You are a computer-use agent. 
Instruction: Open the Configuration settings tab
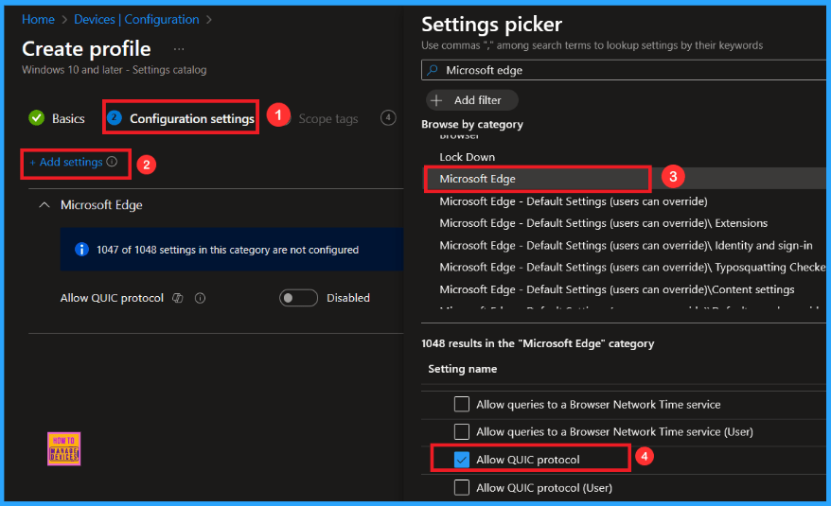181,118
